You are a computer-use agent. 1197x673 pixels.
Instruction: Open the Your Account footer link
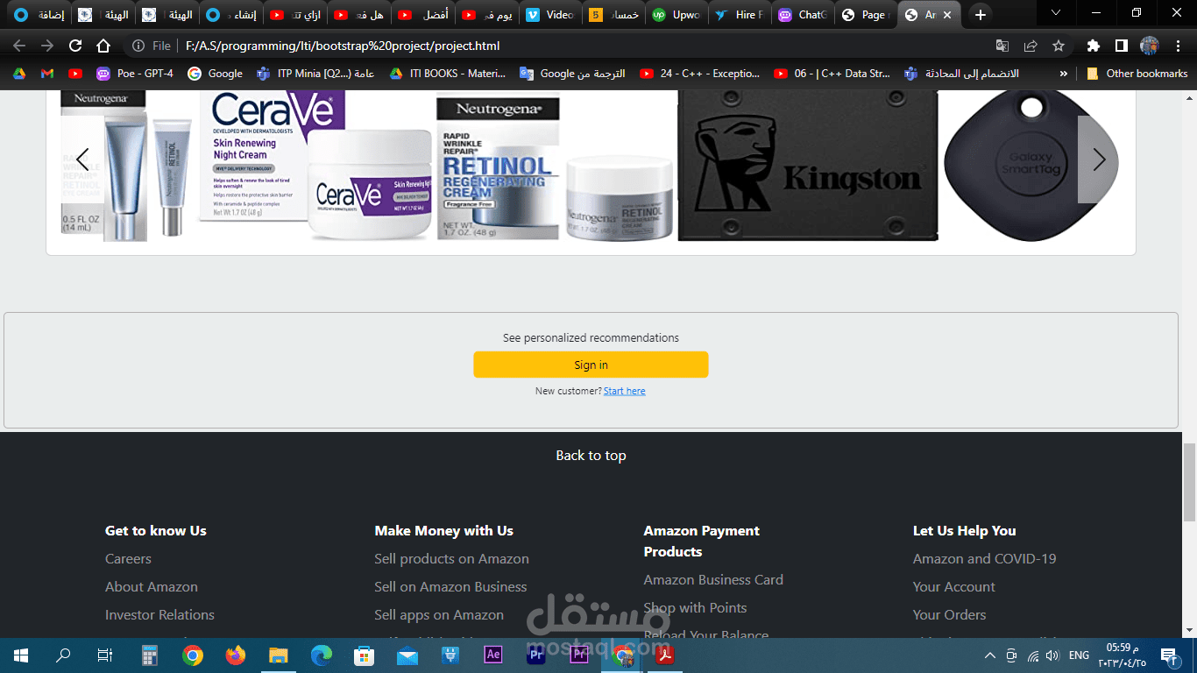[x=953, y=587]
